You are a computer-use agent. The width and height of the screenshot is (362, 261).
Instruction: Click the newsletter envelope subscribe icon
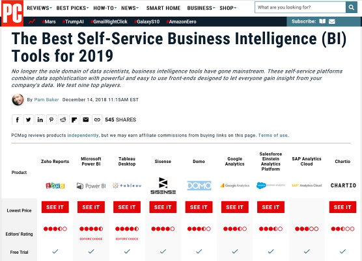coord(332,21)
